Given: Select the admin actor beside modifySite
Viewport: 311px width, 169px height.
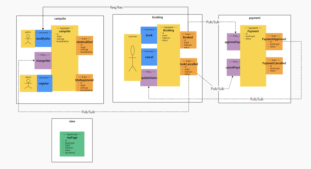Looking at the screenshot, I should click(x=28, y=39).
